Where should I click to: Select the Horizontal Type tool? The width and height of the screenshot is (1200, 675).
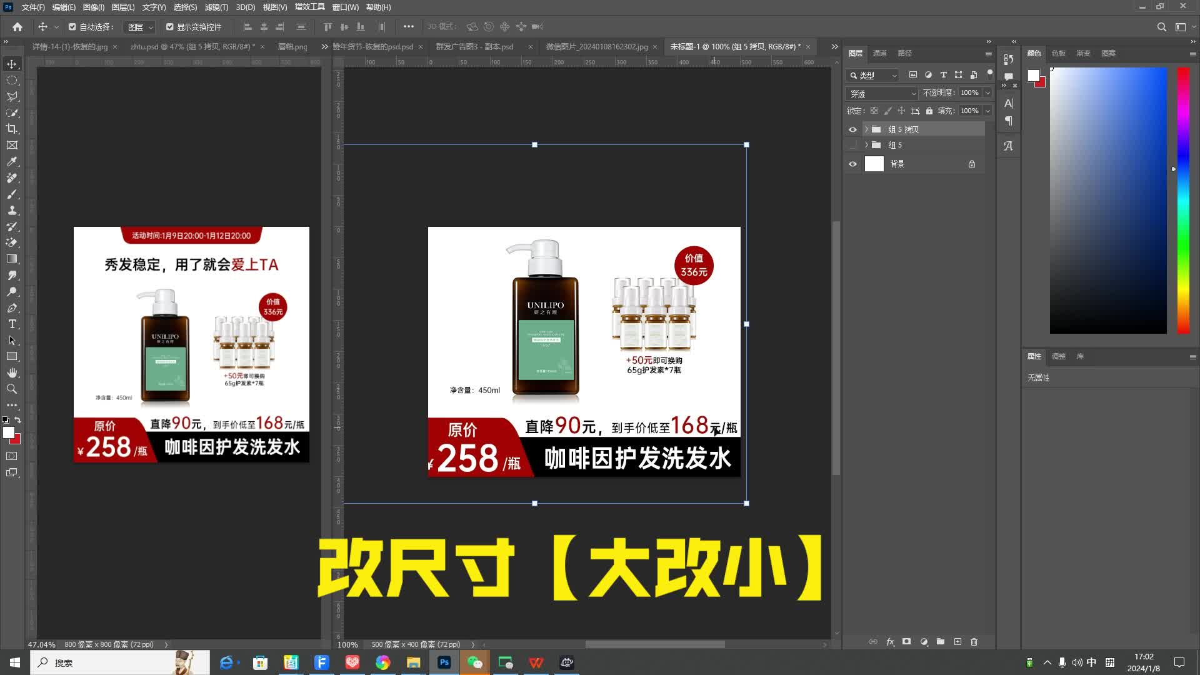point(12,324)
